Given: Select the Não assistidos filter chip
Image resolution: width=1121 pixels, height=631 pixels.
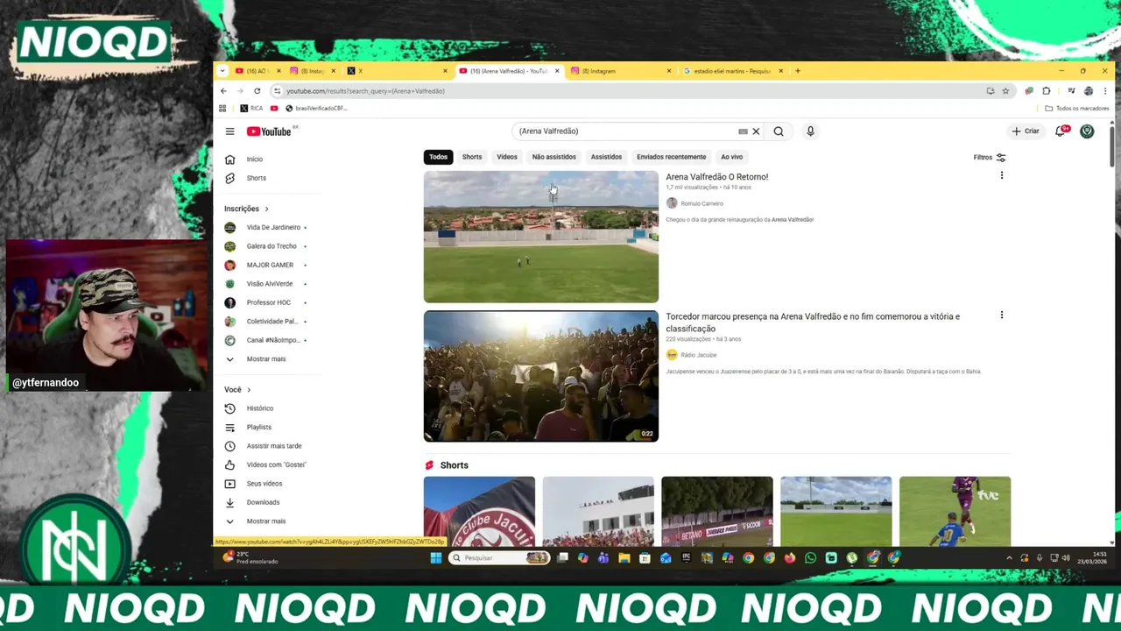Looking at the screenshot, I should click(x=554, y=157).
